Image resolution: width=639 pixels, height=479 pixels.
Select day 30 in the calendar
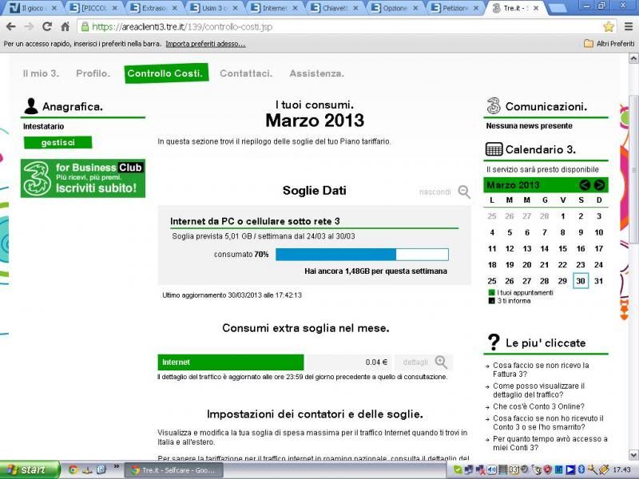(581, 281)
